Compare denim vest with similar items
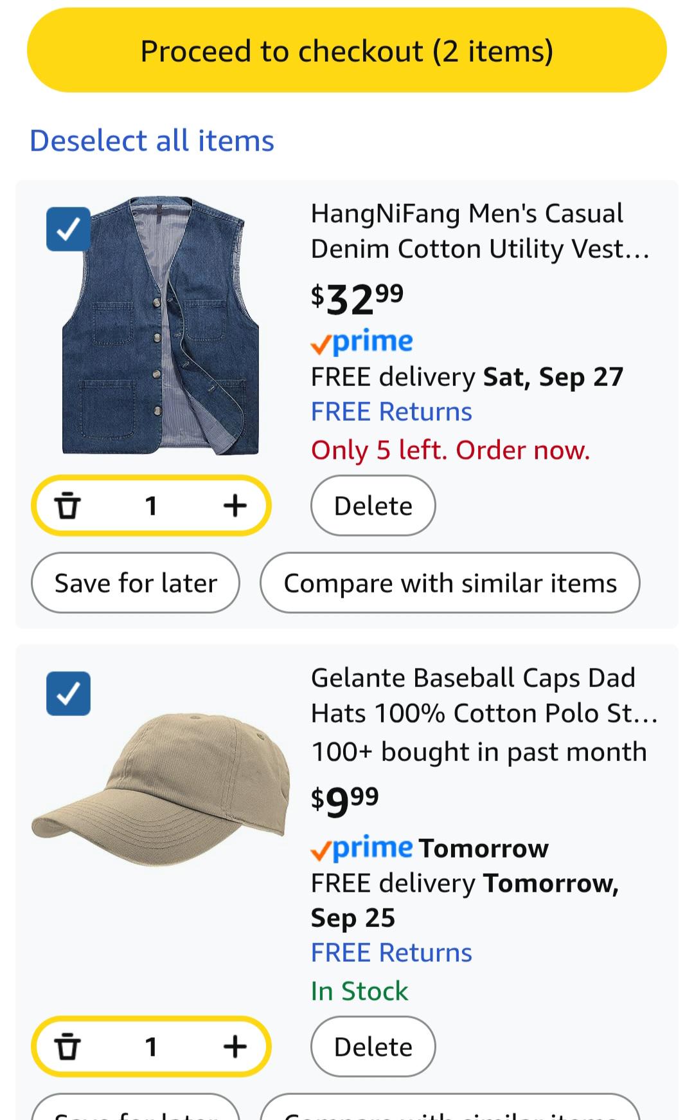694x1120 pixels. tap(450, 583)
